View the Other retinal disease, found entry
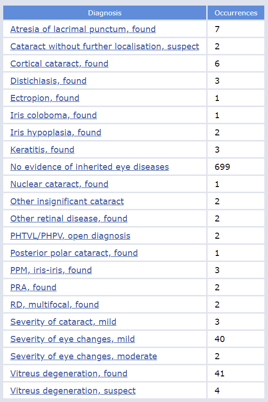The height and width of the screenshot is (402, 268). (x=69, y=218)
